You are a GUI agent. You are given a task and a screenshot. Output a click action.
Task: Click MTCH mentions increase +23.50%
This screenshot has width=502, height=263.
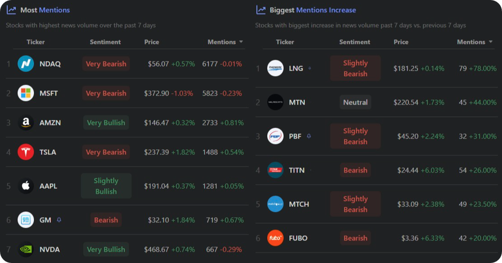tap(483, 205)
